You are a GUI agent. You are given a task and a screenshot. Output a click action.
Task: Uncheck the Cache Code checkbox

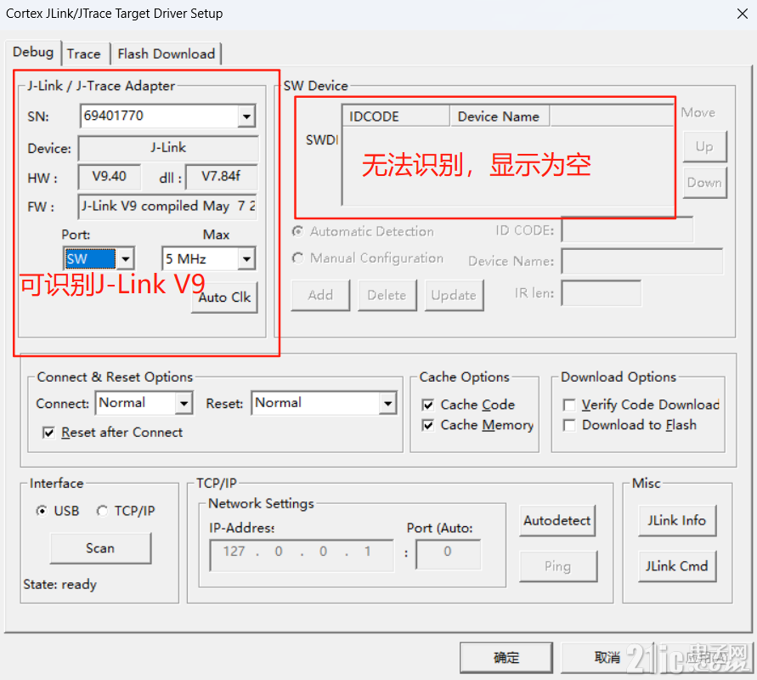[427, 405]
